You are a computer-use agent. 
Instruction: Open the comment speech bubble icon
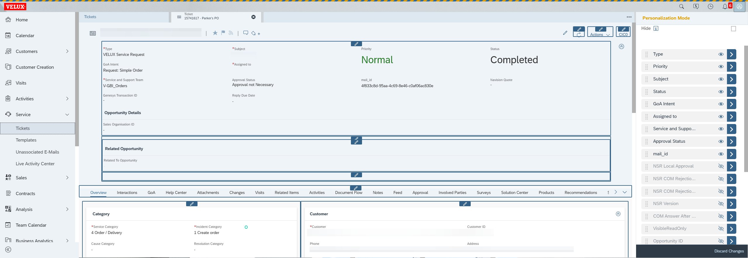(x=246, y=33)
